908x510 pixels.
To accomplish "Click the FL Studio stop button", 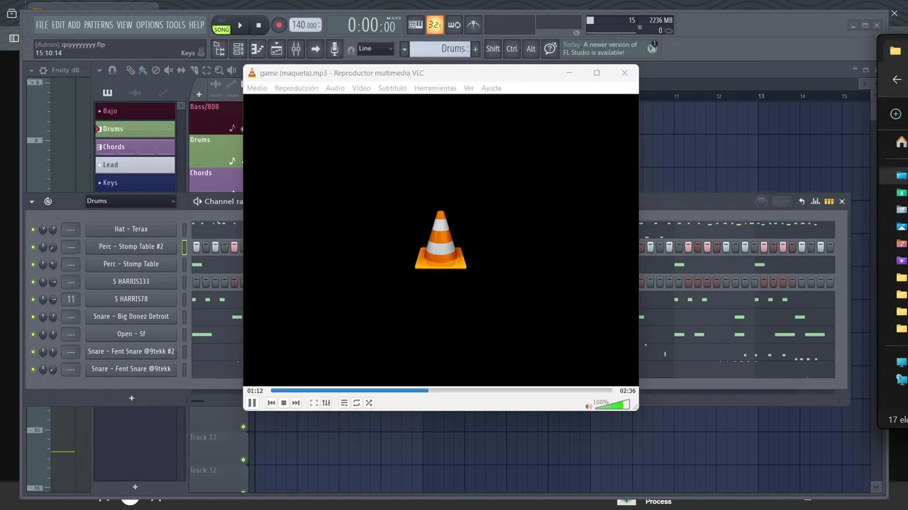I will pos(259,25).
